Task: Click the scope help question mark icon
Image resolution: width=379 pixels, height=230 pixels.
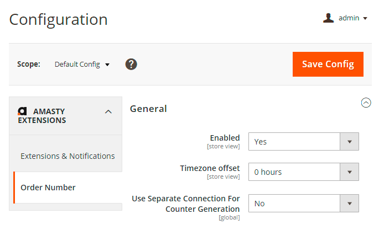Action: (131, 64)
